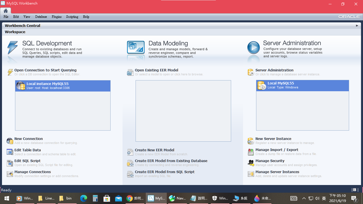Show hidden system tray icons chevron
This screenshot has width=363, height=204.
(x=304, y=198)
